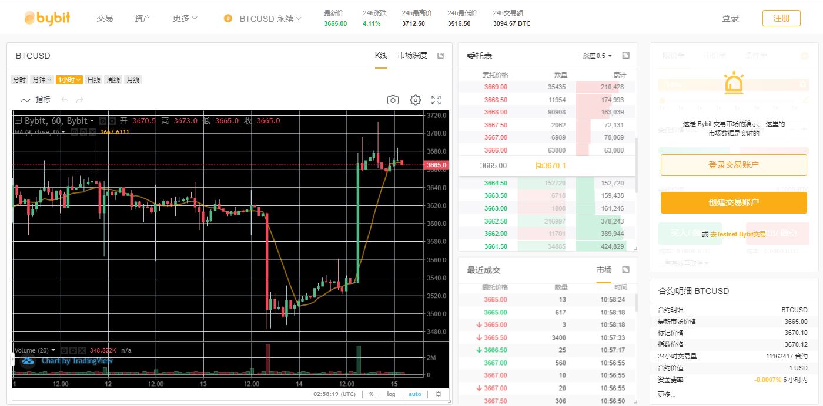The width and height of the screenshot is (823, 406).
Task: Click the 3661.50 bid price row
Action: (x=546, y=246)
